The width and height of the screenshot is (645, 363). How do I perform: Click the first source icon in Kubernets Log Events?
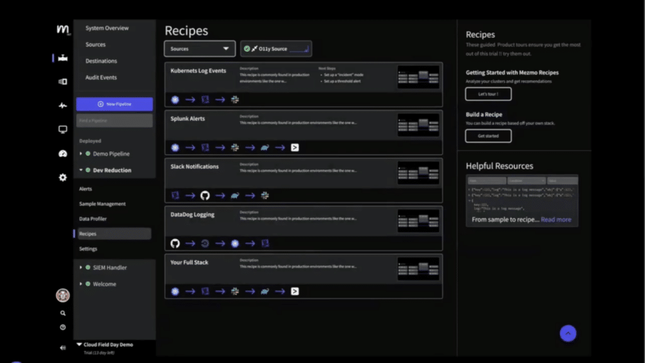point(175,100)
